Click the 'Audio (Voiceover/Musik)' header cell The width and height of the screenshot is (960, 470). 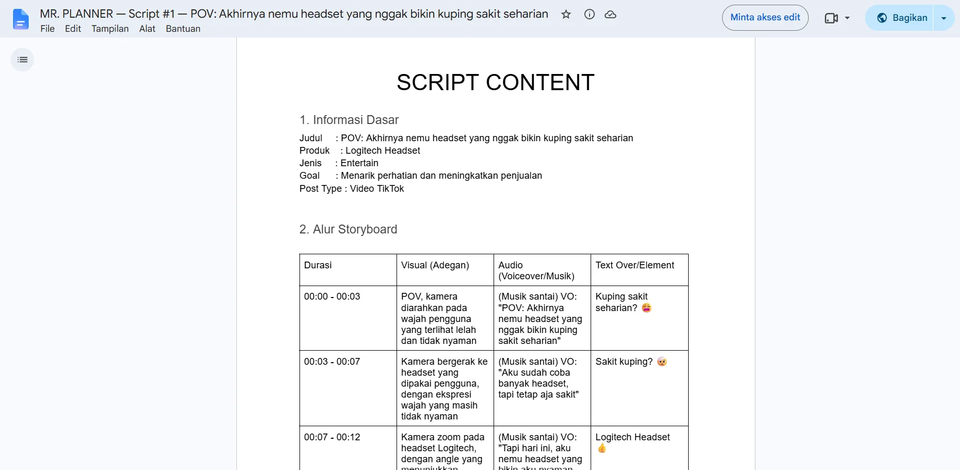coord(542,270)
